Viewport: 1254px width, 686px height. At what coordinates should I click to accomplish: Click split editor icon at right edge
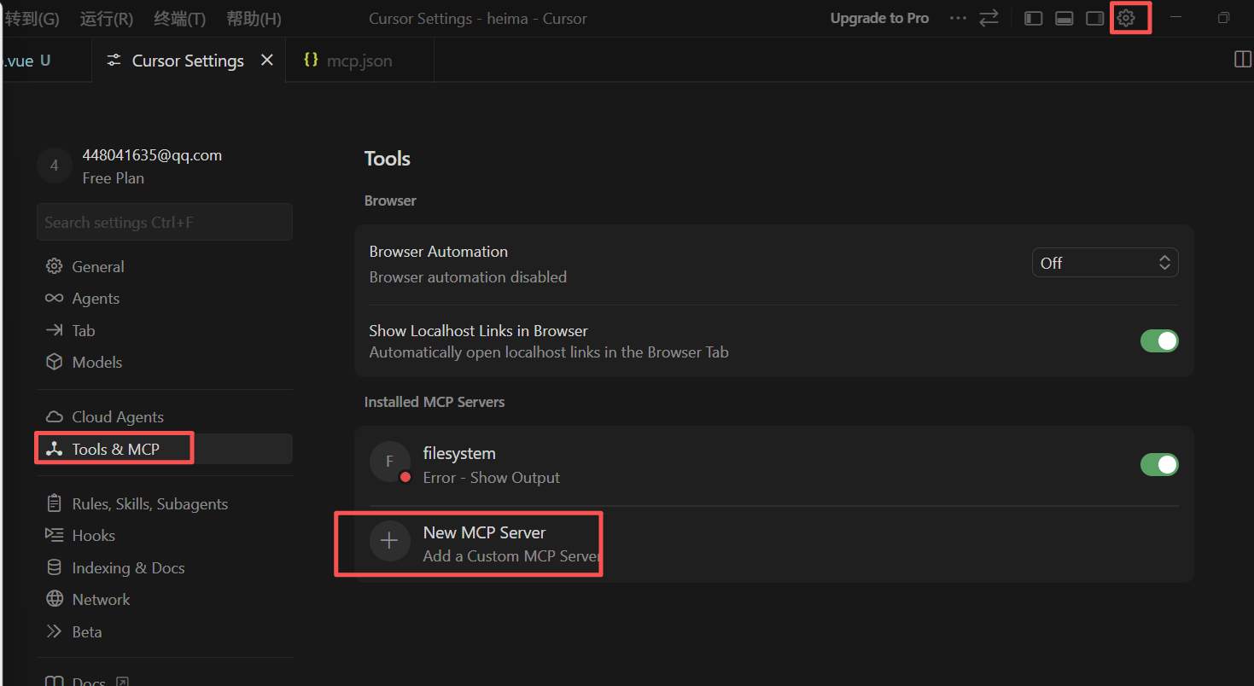[x=1243, y=59]
